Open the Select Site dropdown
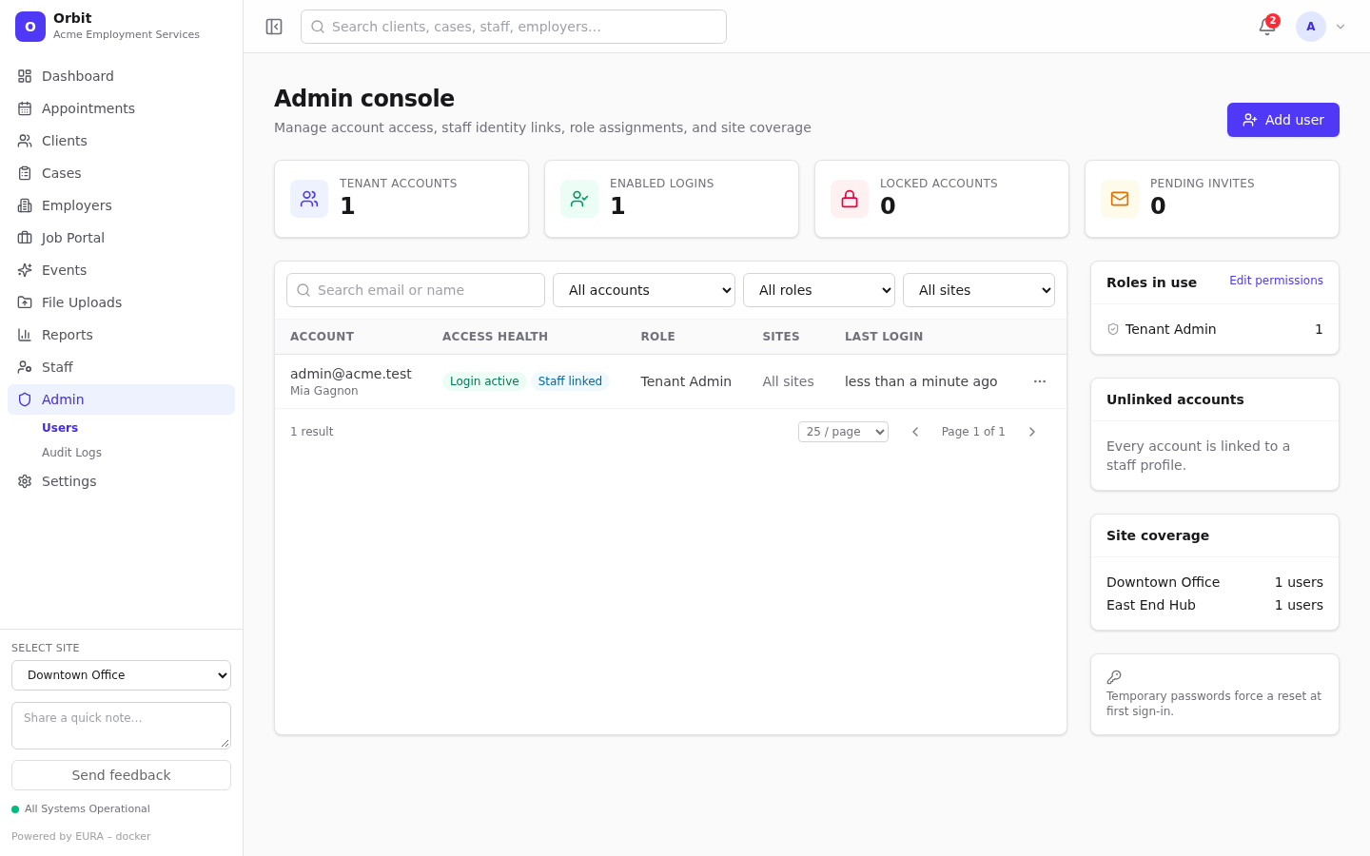1370x856 pixels. tap(121, 675)
